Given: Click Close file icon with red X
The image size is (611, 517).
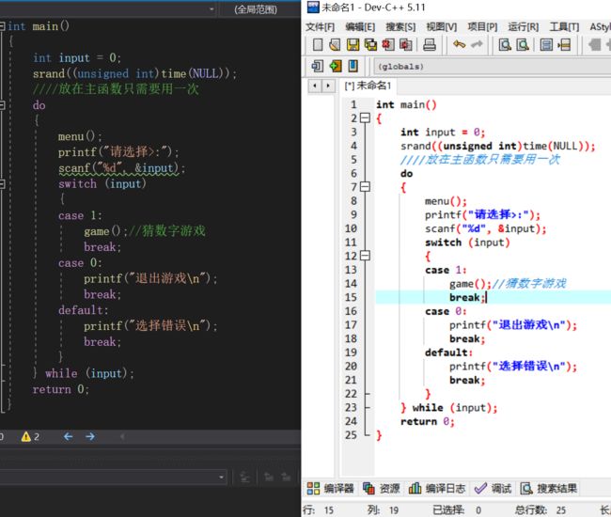Looking at the screenshot, I should click(x=388, y=45).
